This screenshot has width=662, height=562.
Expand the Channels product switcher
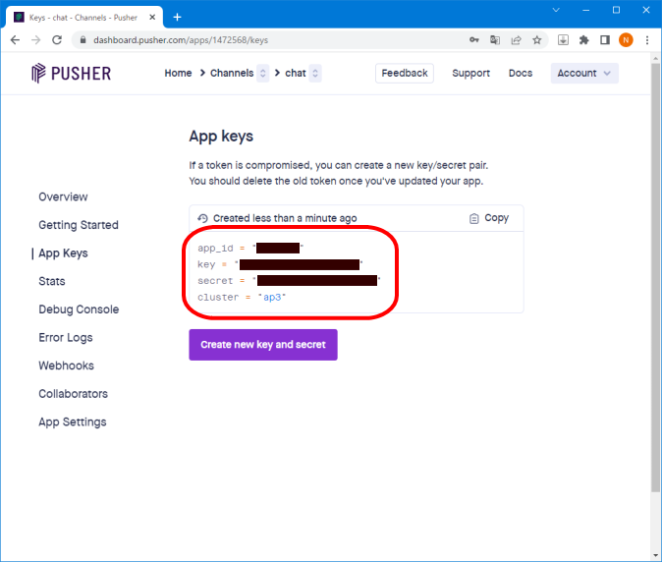pos(262,74)
